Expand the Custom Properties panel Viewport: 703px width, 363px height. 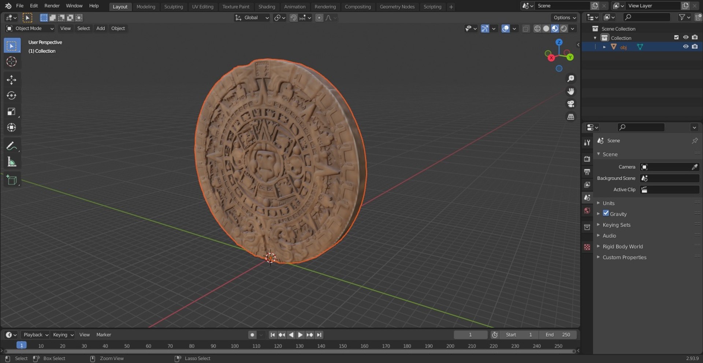(x=624, y=258)
